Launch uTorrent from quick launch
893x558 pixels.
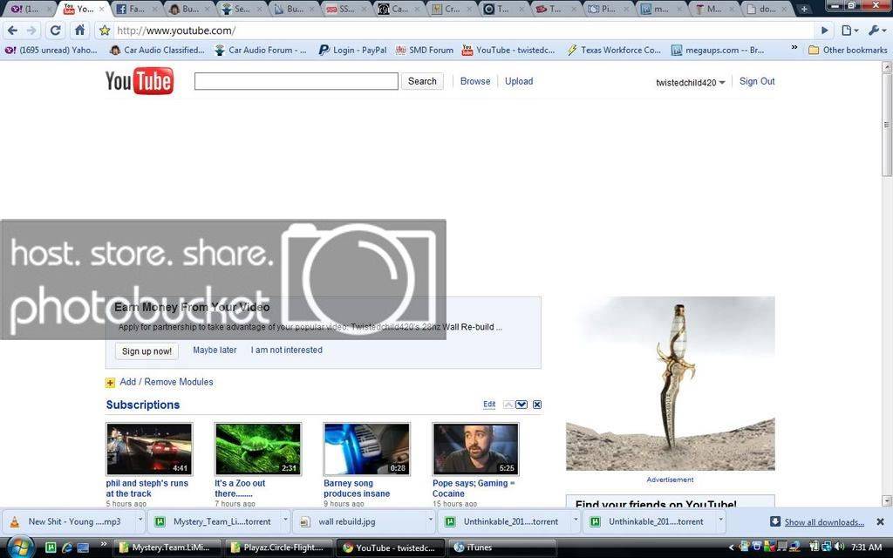tap(50, 548)
